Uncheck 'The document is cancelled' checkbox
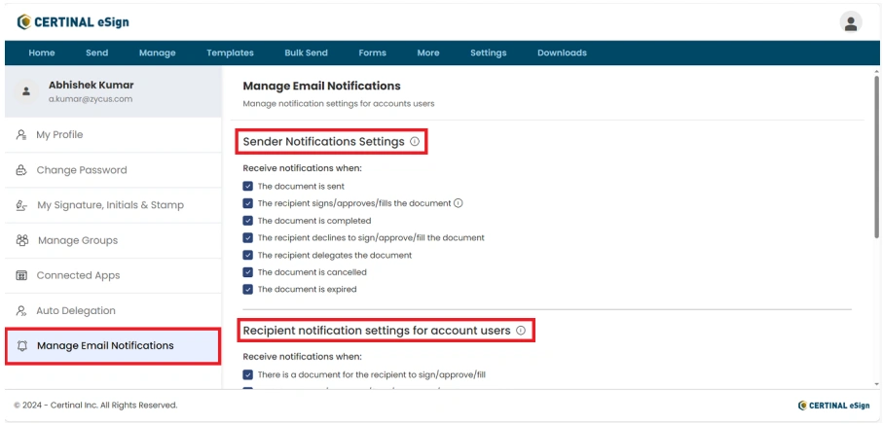Viewport: 883px width, 424px height. coord(248,272)
